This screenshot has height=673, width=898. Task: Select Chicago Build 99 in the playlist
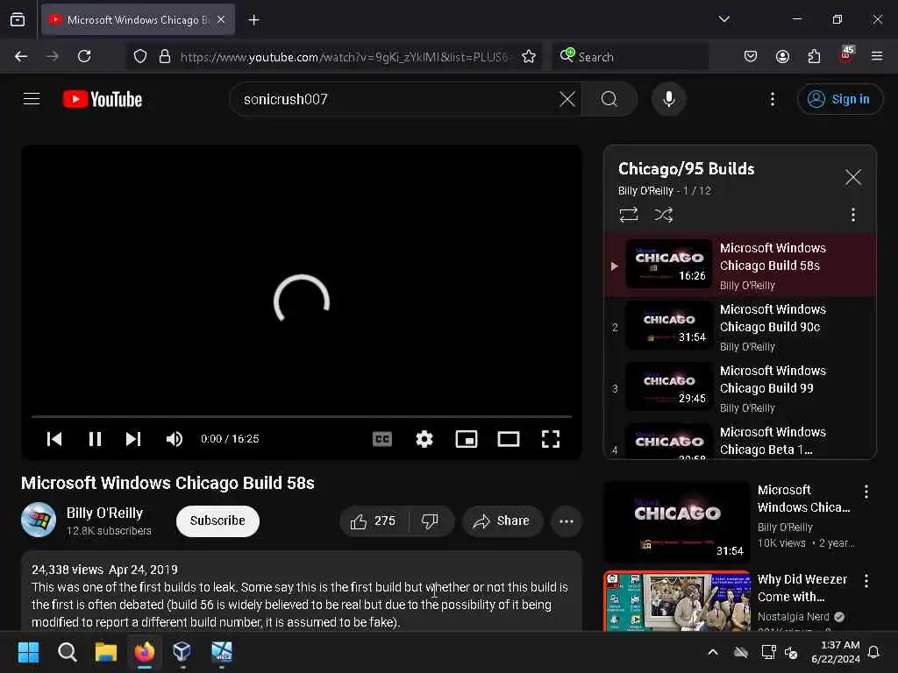[x=740, y=388]
